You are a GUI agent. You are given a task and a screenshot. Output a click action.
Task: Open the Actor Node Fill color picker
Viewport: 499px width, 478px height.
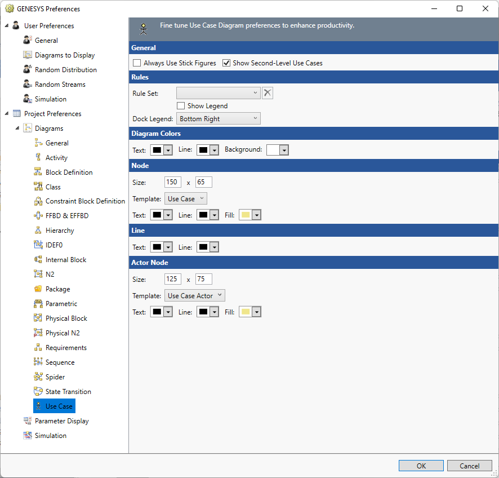[x=256, y=311]
